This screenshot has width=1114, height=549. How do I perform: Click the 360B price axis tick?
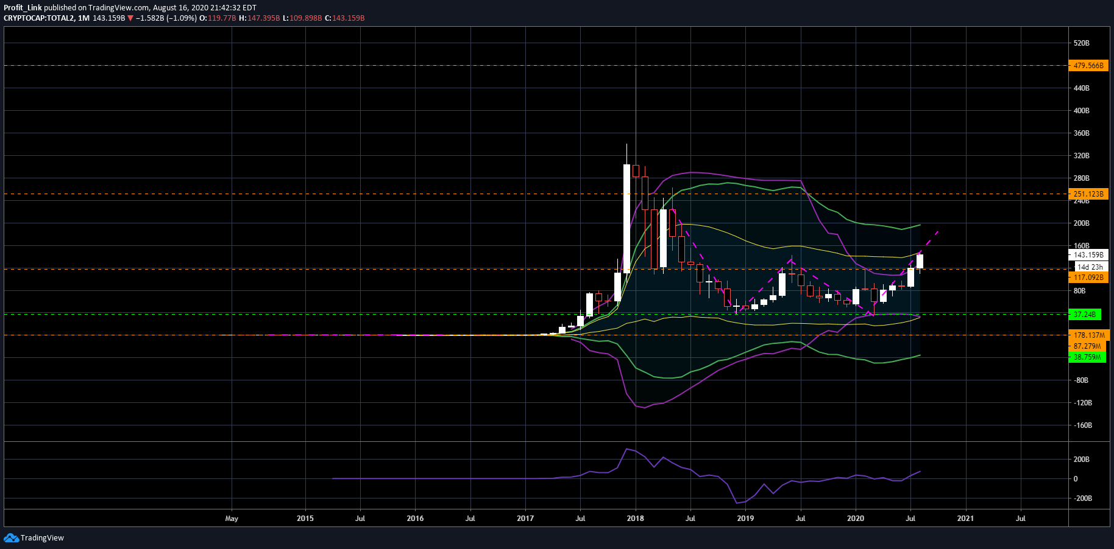tap(1082, 133)
